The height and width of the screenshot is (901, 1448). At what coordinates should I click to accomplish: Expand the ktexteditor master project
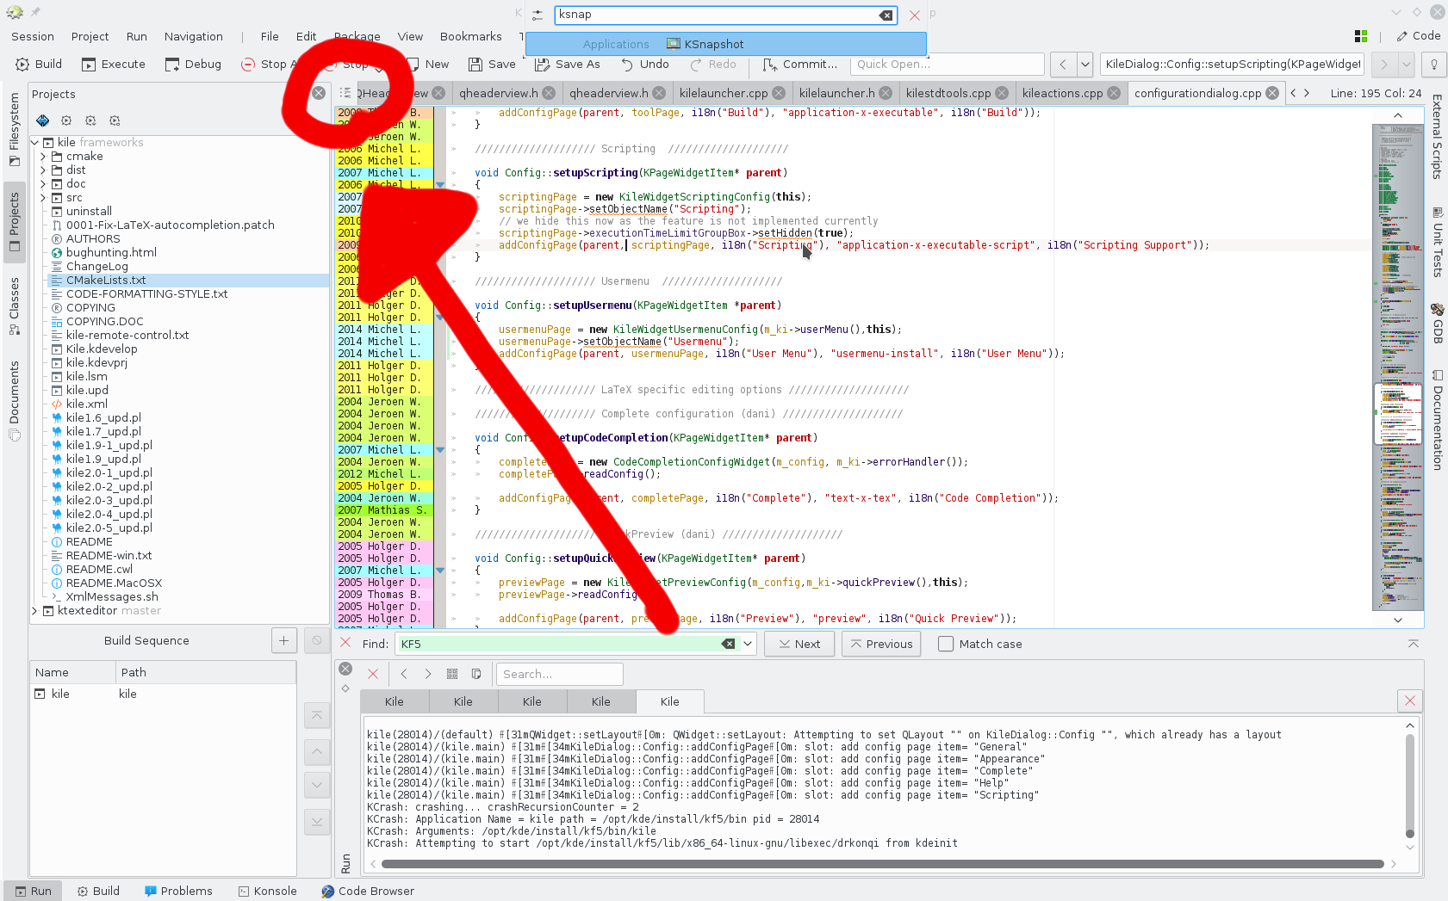click(x=35, y=610)
